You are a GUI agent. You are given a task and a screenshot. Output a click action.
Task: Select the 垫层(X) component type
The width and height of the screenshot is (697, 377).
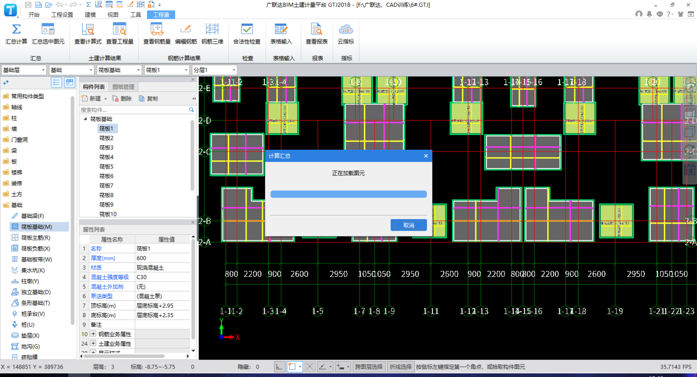[x=30, y=336]
